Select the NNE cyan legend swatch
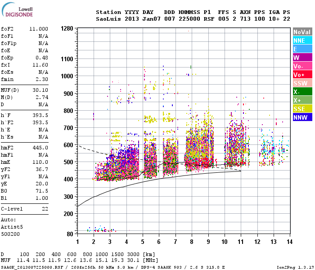 coord(302,40)
